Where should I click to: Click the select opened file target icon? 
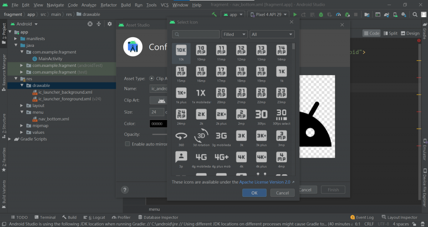[x=90, y=24]
